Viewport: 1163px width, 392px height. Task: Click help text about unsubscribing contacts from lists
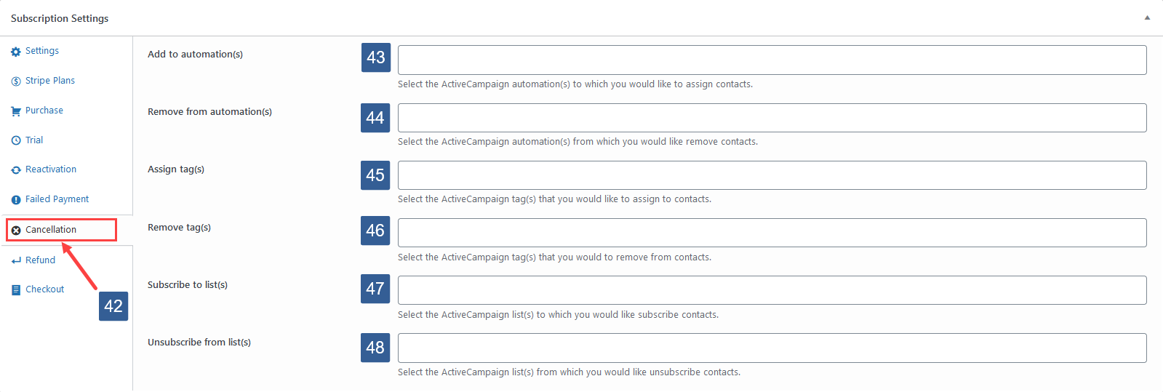(x=569, y=372)
